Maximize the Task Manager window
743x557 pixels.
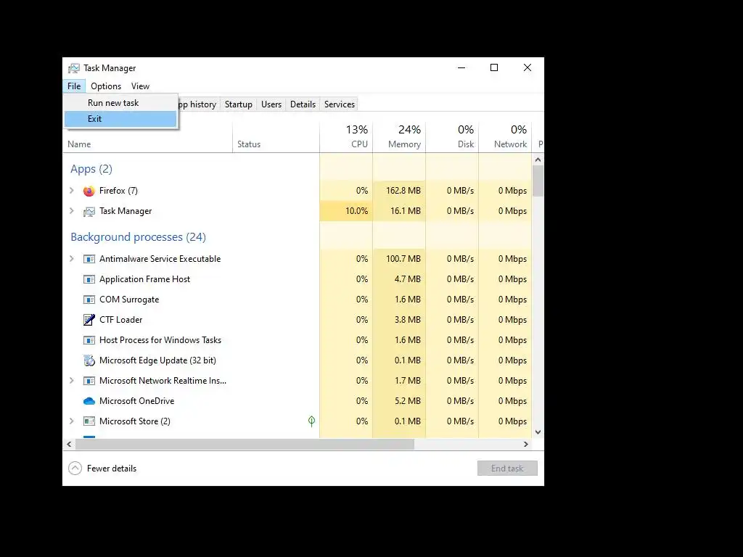494,67
